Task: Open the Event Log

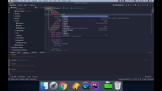Action: 148,77
